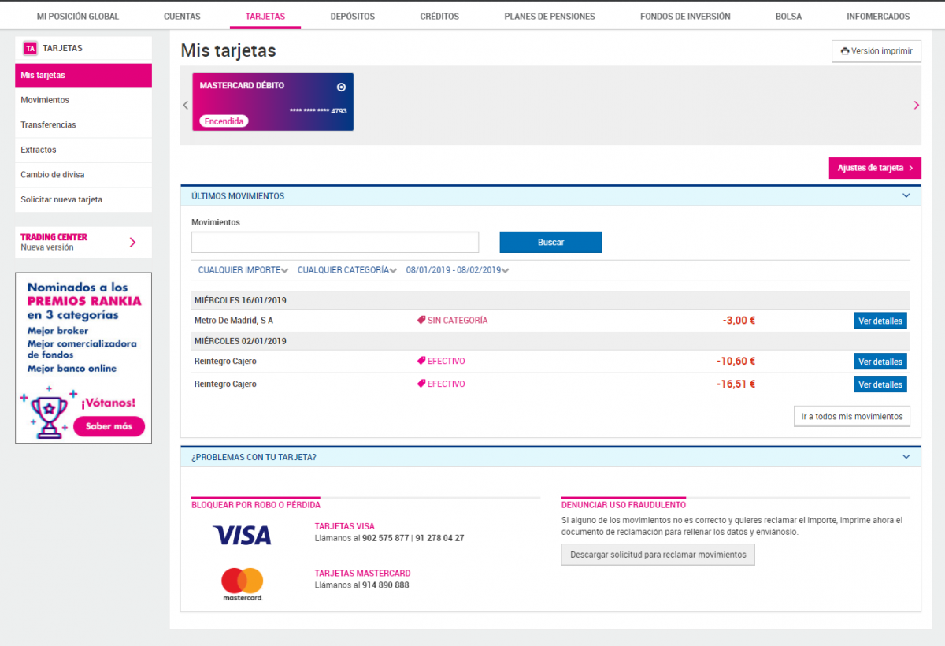Click the Trading Center arrow icon
This screenshot has width=945, height=646.
pos(132,242)
